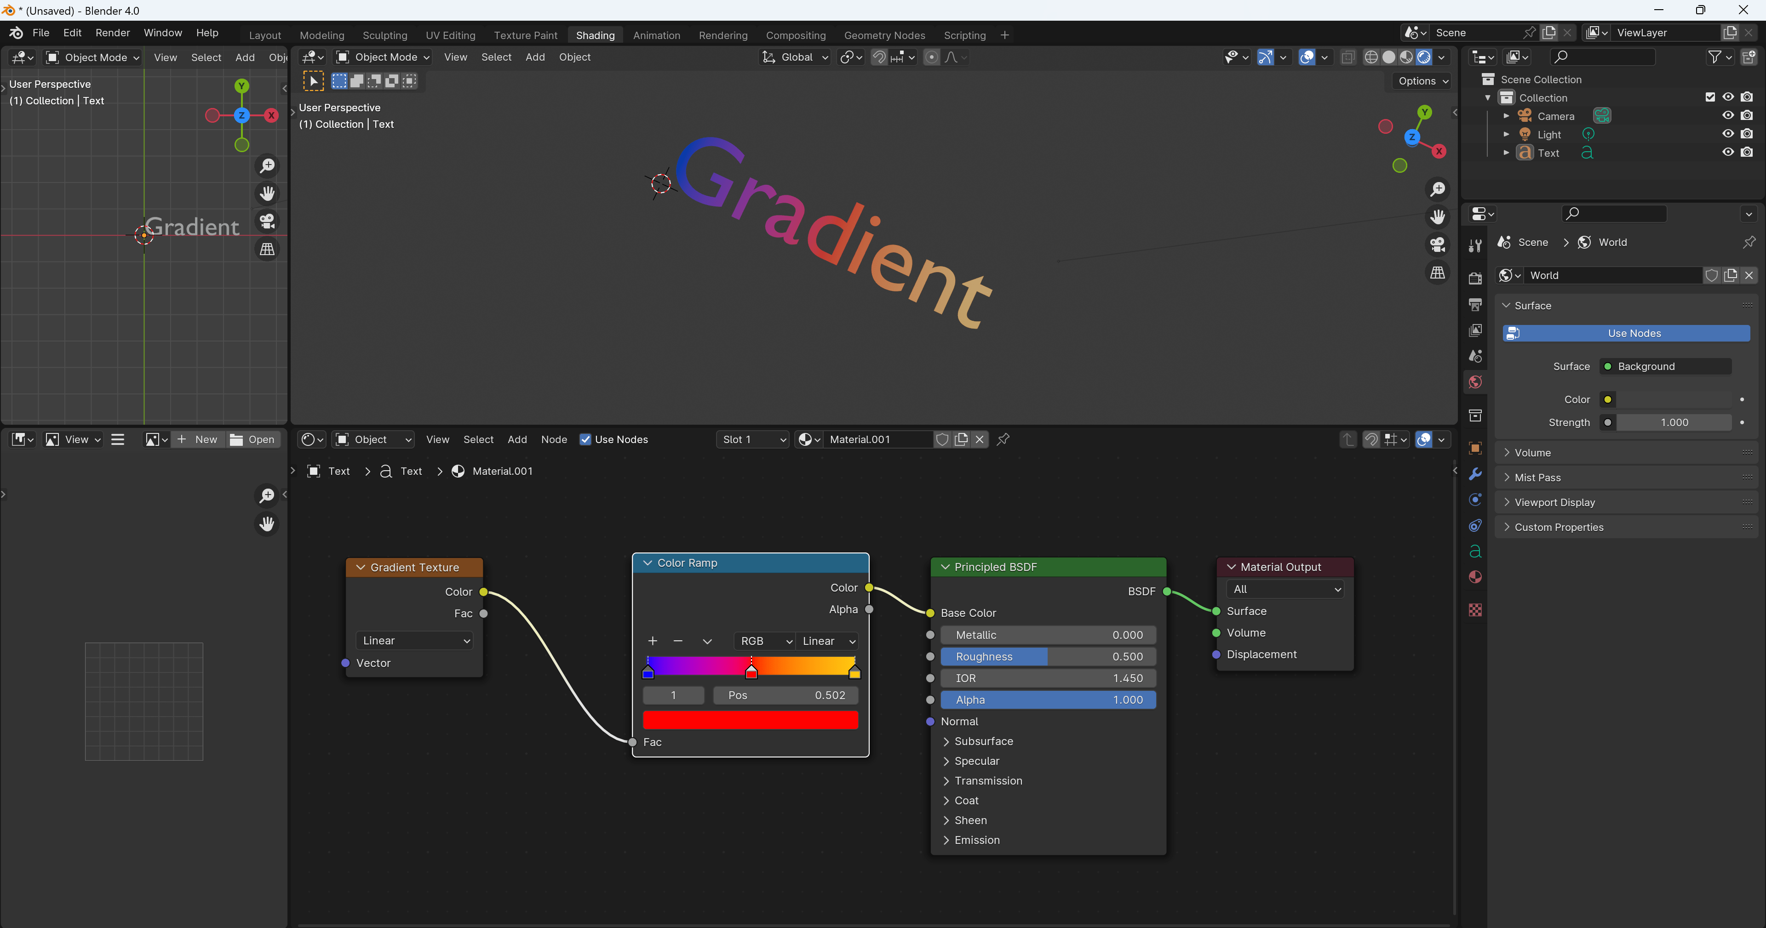Open the Slot 1 material slot dropdown

[x=753, y=439]
